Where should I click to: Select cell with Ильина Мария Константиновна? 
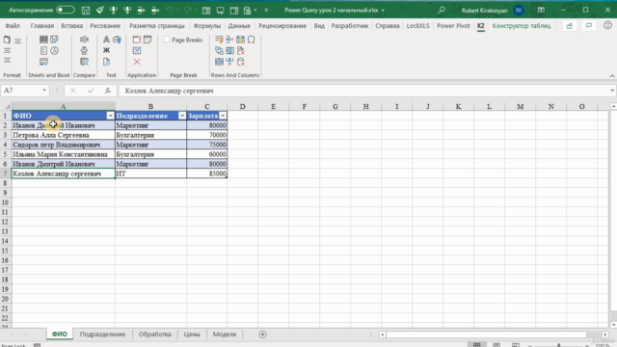coord(64,154)
